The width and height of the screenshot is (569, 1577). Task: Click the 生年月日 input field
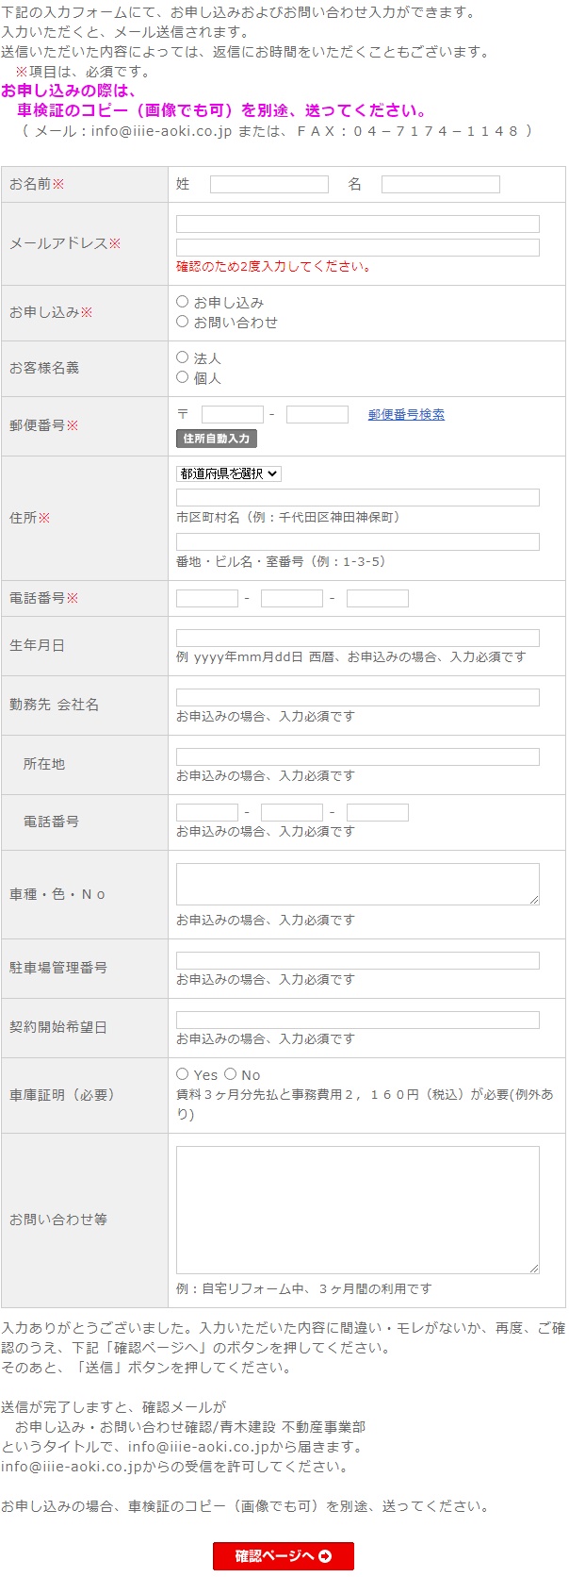357,638
